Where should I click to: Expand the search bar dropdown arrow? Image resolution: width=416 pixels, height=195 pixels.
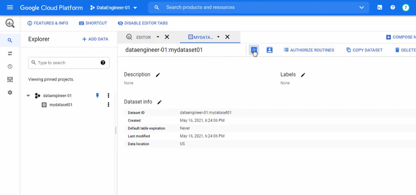pos(361,7)
